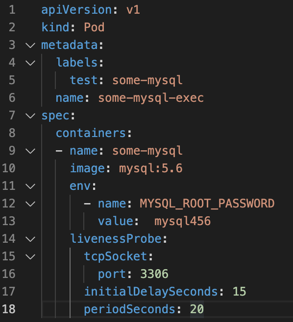Select line number 18 in the gutter
The image size is (293, 322).
tap(9, 309)
